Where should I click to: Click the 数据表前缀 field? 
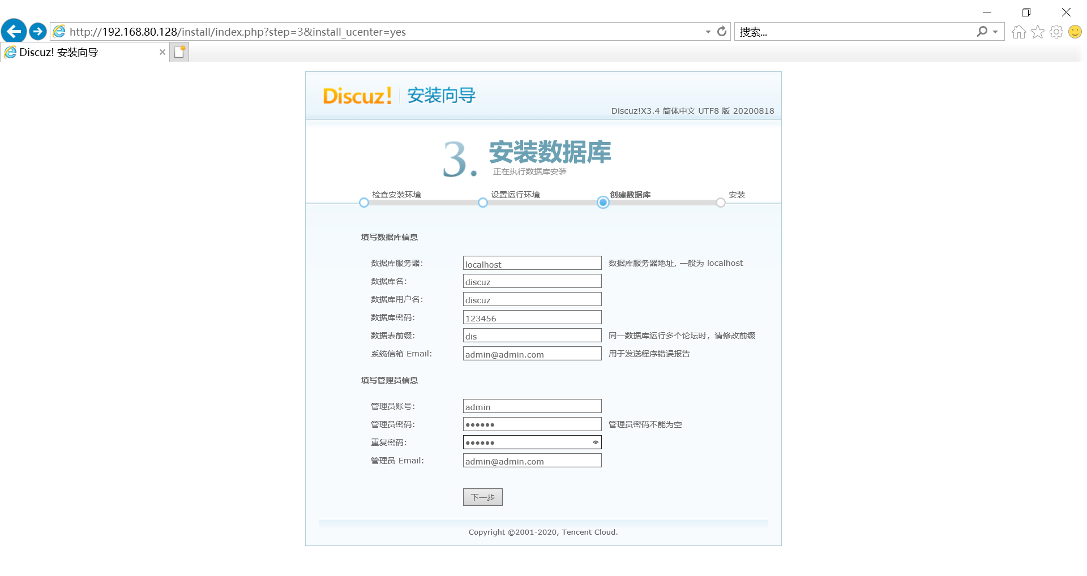click(x=532, y=336)
